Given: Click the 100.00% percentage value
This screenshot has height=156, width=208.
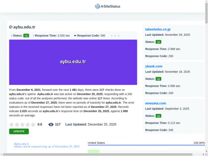Looking at the screenshot, I should click(x=199, y=143).
